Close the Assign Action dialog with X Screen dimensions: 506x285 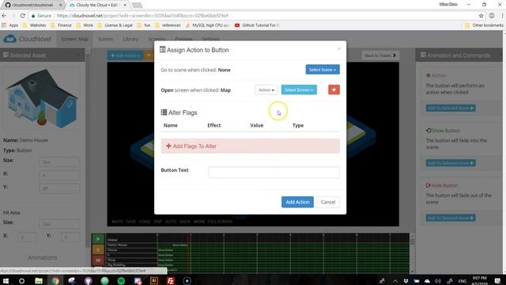(339, 49)
